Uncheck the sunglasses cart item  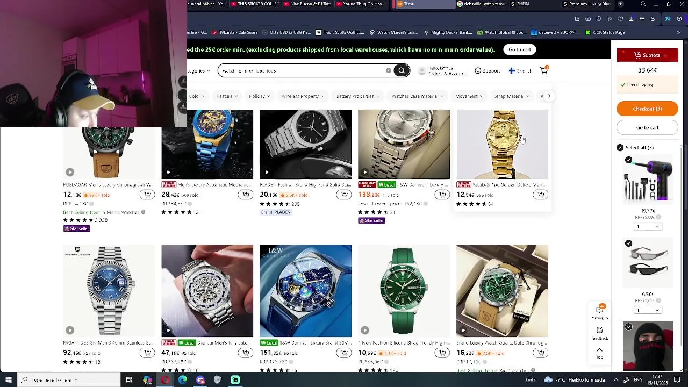[628, 243]
